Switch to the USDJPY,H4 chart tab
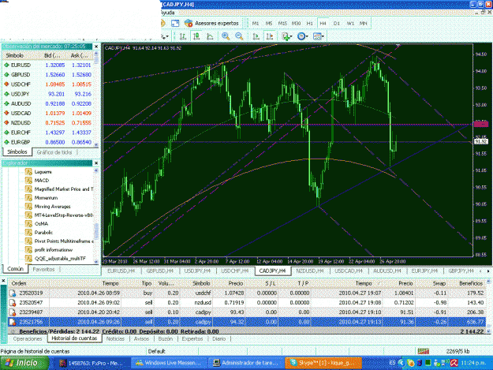Image resolution: width=493 pixels, height=370 pixels. point(197,271)
